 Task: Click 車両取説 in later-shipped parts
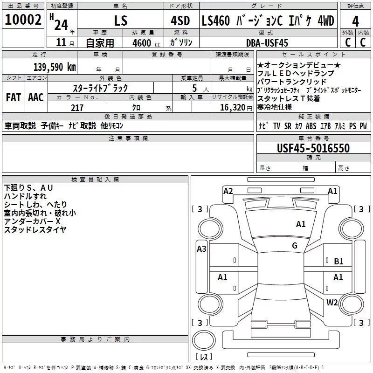(20, 126)
